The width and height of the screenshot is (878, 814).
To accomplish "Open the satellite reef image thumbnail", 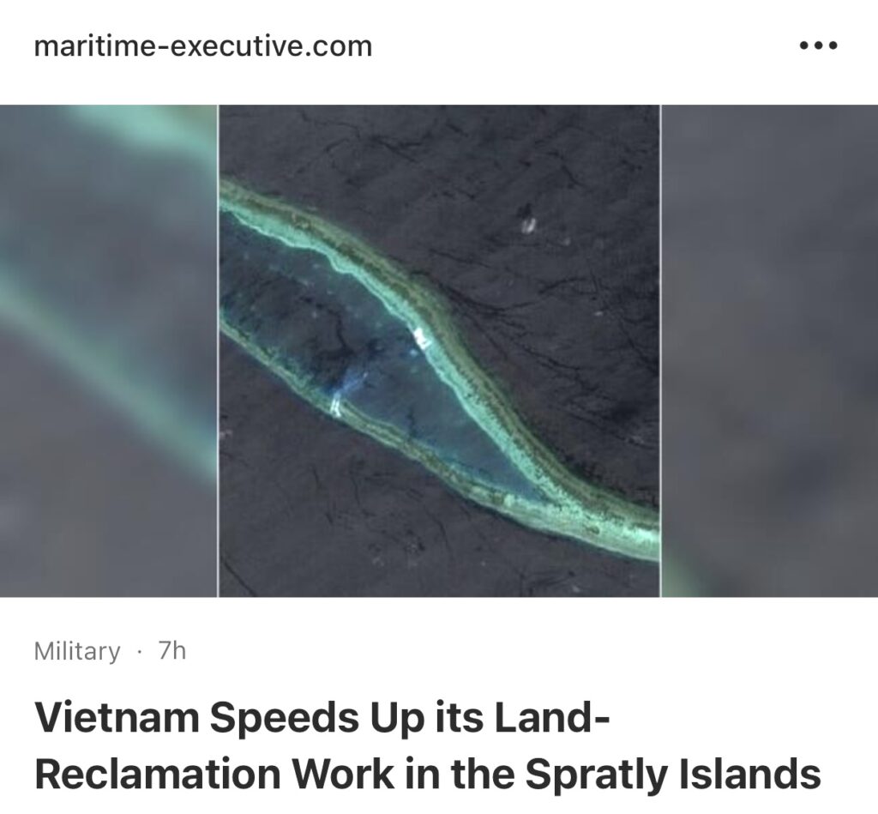I will point(439,351).
